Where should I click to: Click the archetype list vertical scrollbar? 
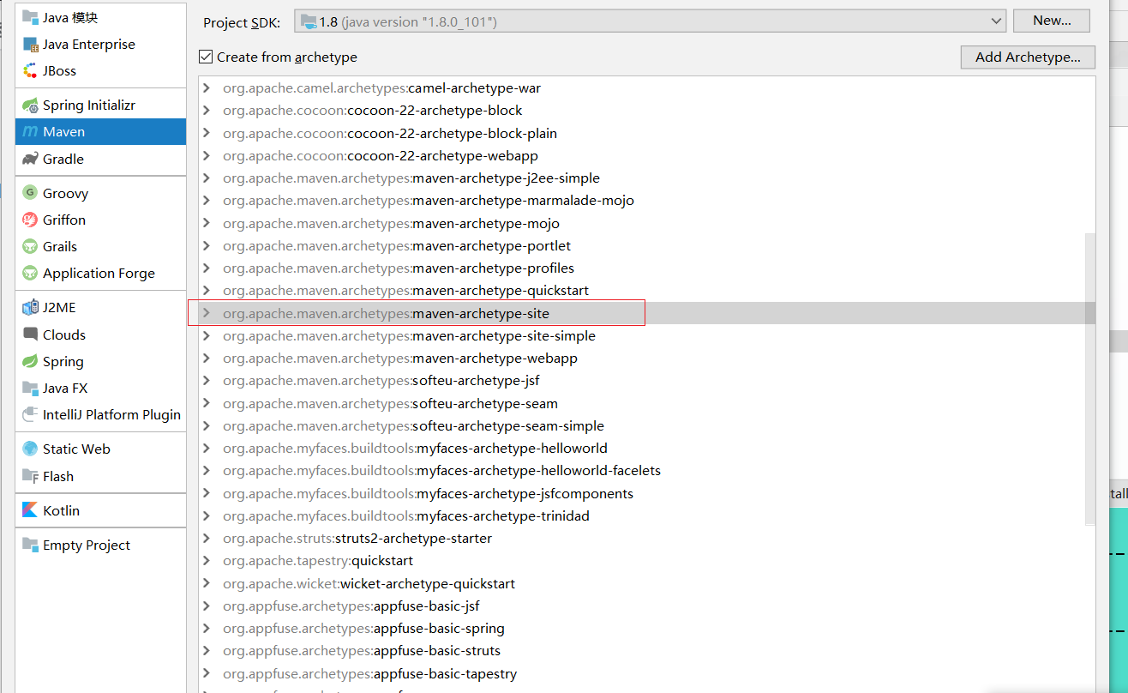1090,378
